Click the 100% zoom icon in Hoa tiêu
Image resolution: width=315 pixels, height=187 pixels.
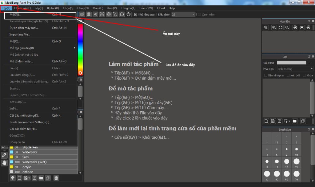266,27
